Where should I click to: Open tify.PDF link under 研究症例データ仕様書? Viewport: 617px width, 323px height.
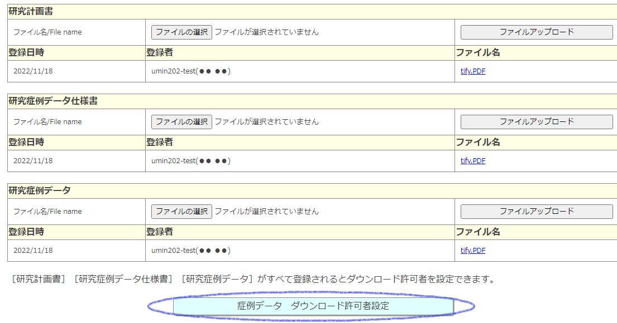[x=472, y=161]
